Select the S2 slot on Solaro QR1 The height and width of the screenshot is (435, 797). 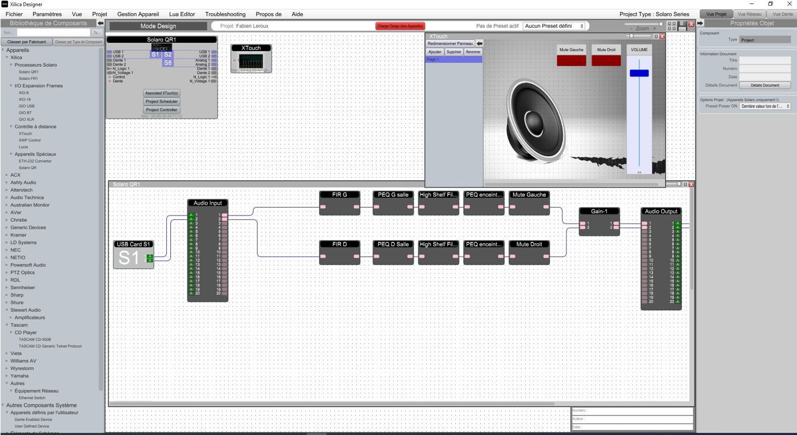click(167, 55)
